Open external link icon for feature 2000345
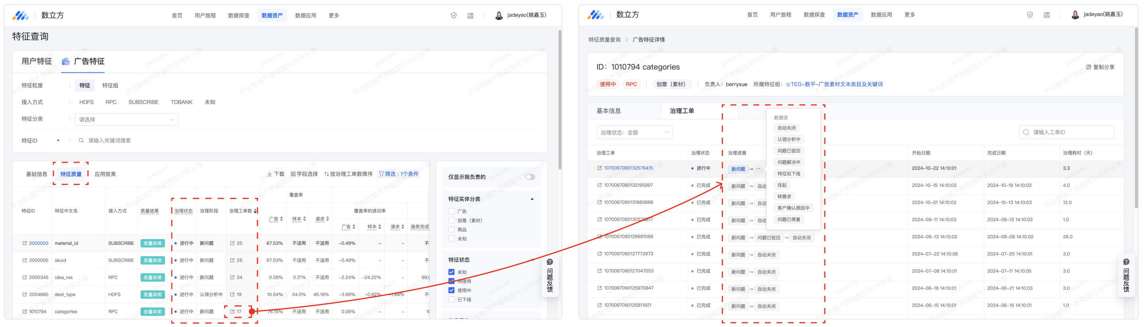 tap(24, 277)
